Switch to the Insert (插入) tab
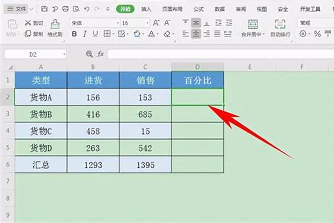334x223 pixels. [x=146, y=9]
